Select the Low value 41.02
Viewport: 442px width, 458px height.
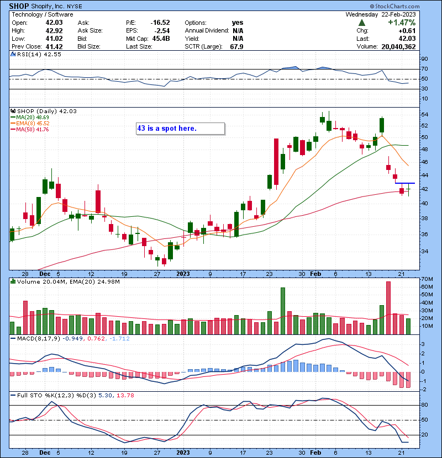click(54, 39)
